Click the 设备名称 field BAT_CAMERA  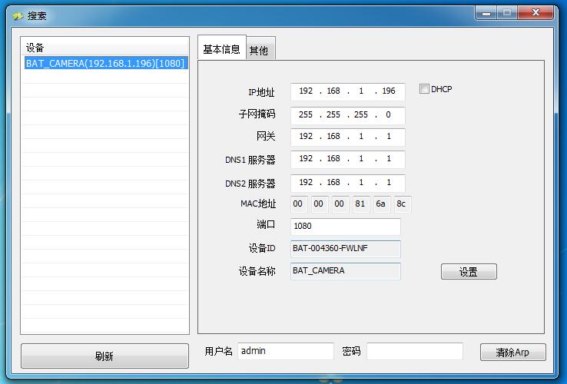click(345, 271)
